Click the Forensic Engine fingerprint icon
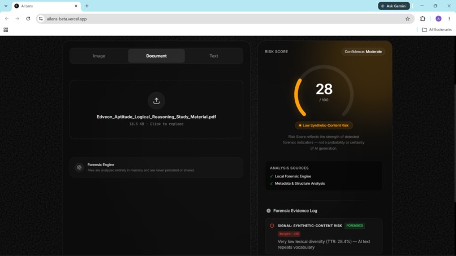Image resolution: width=456 pixels, height=256 pixels. coord(79,168)
